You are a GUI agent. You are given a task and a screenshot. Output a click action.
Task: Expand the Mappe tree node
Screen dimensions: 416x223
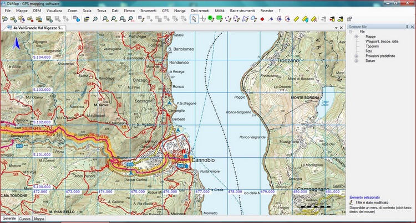[x=356, y=37]
